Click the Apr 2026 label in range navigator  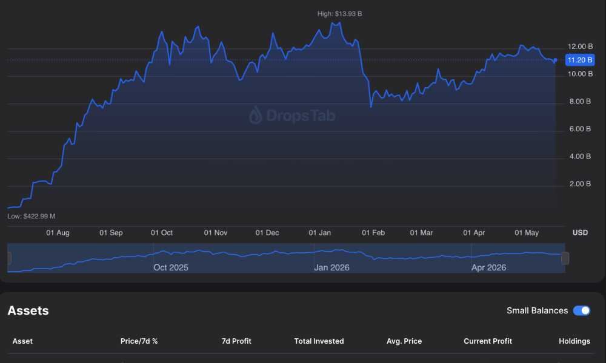[x=488, y=267]
